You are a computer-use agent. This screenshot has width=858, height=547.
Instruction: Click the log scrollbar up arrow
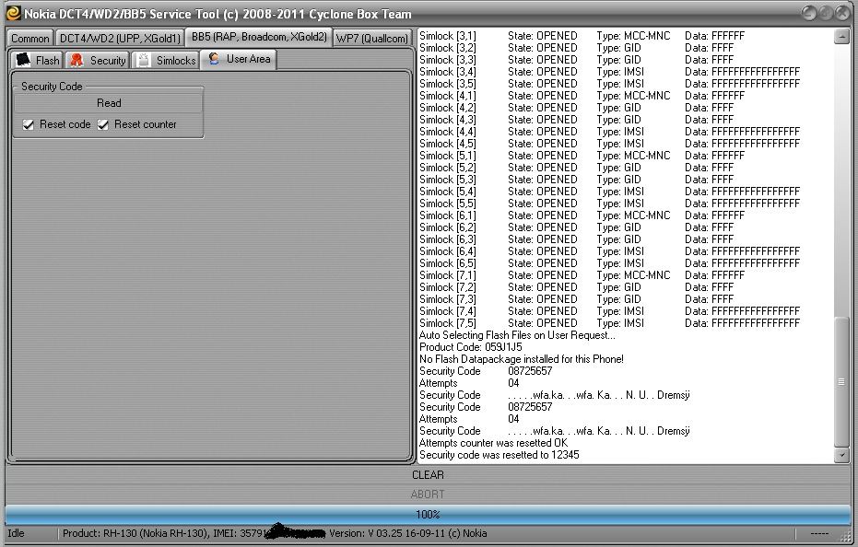click(x=841, y=37)
